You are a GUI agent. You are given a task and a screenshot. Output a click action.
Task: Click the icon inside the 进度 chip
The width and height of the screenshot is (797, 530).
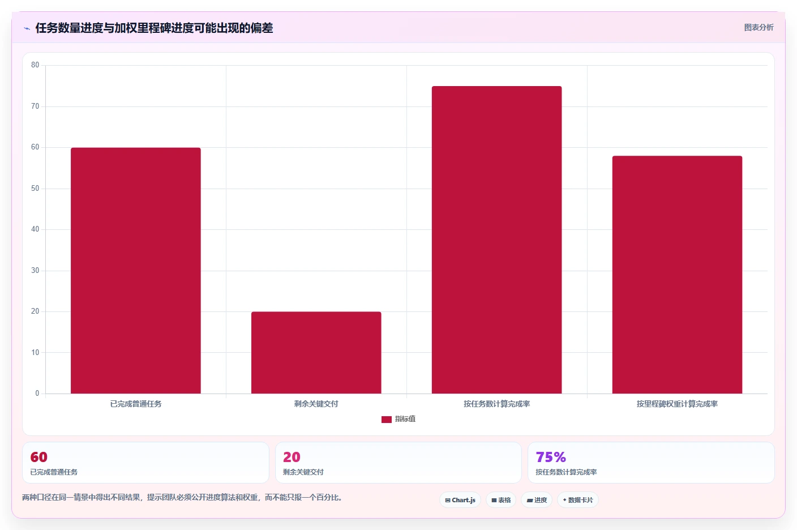[530, 501]
